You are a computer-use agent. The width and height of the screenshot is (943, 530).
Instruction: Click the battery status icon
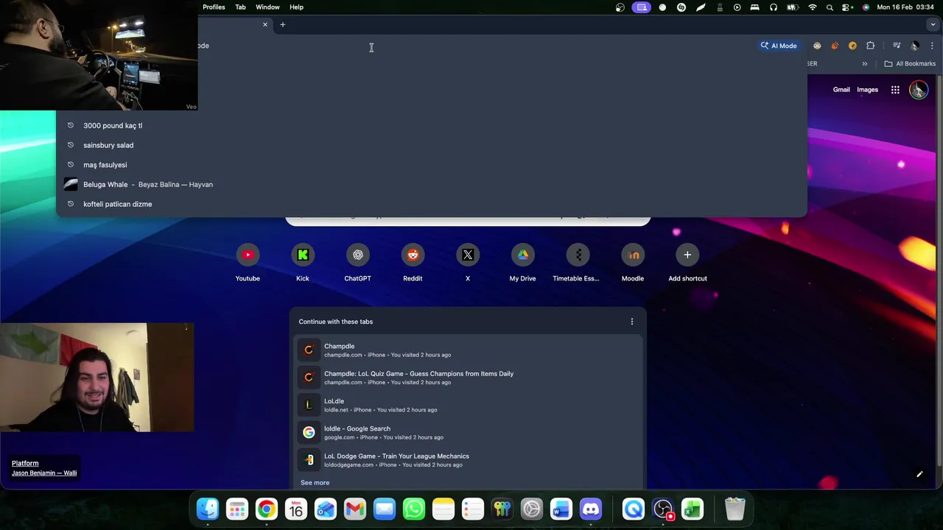(793, 7)
